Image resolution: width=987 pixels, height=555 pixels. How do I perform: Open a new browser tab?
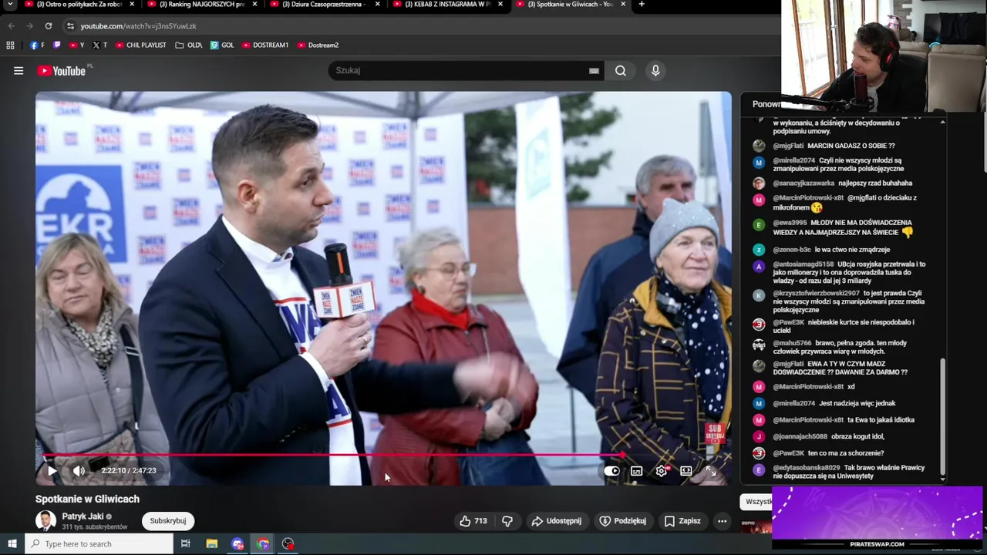[x=642, y=4]
